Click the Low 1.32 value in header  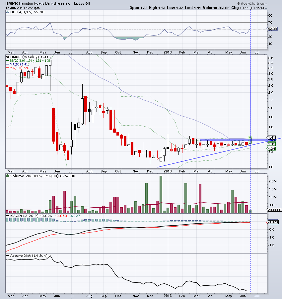pyautogui.click(x=175, y=8)
